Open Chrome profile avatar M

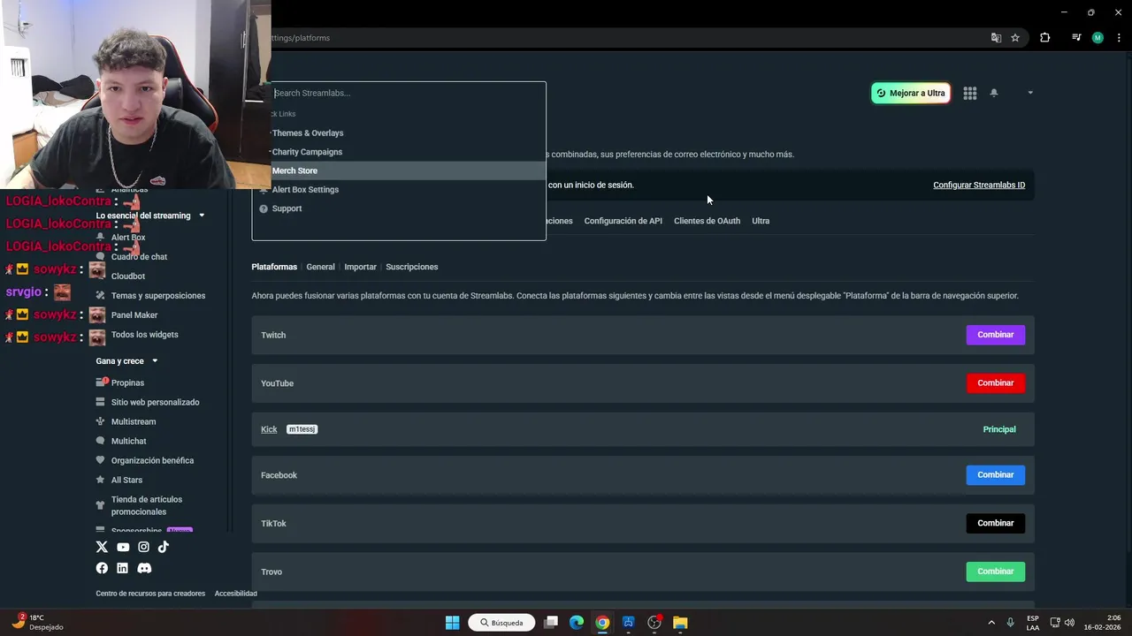(x=1098, y=38)
